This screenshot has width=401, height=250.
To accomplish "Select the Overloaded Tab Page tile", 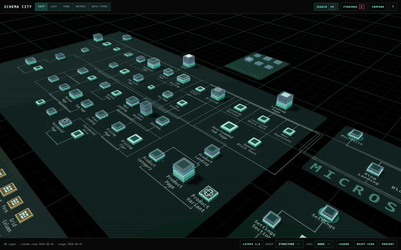I will click(x=229, y=127).
